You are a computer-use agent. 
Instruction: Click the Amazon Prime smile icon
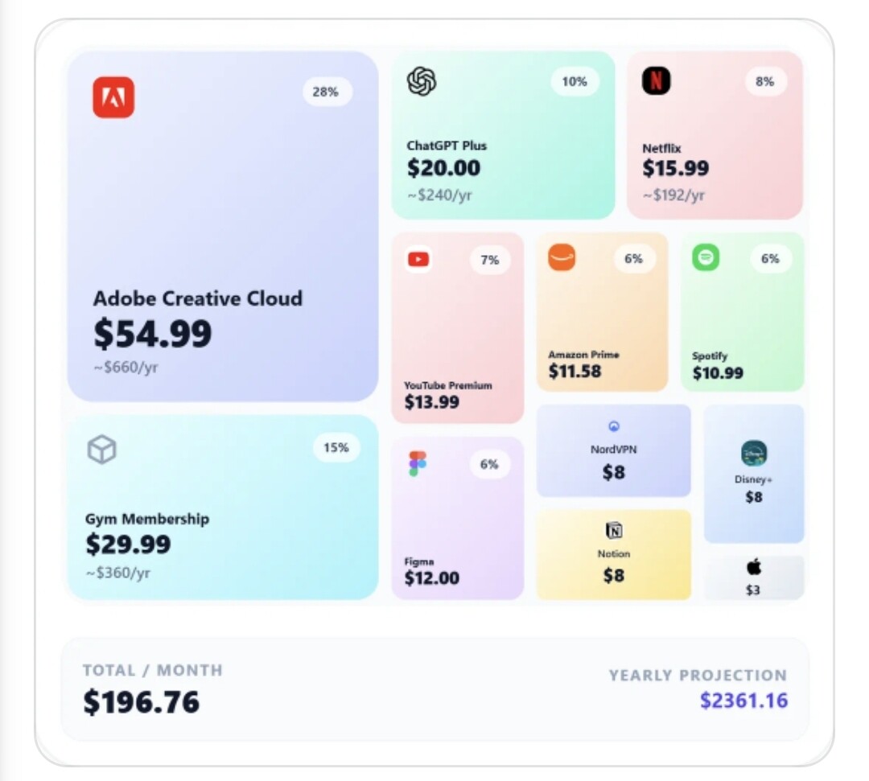(x=562, y=257)
